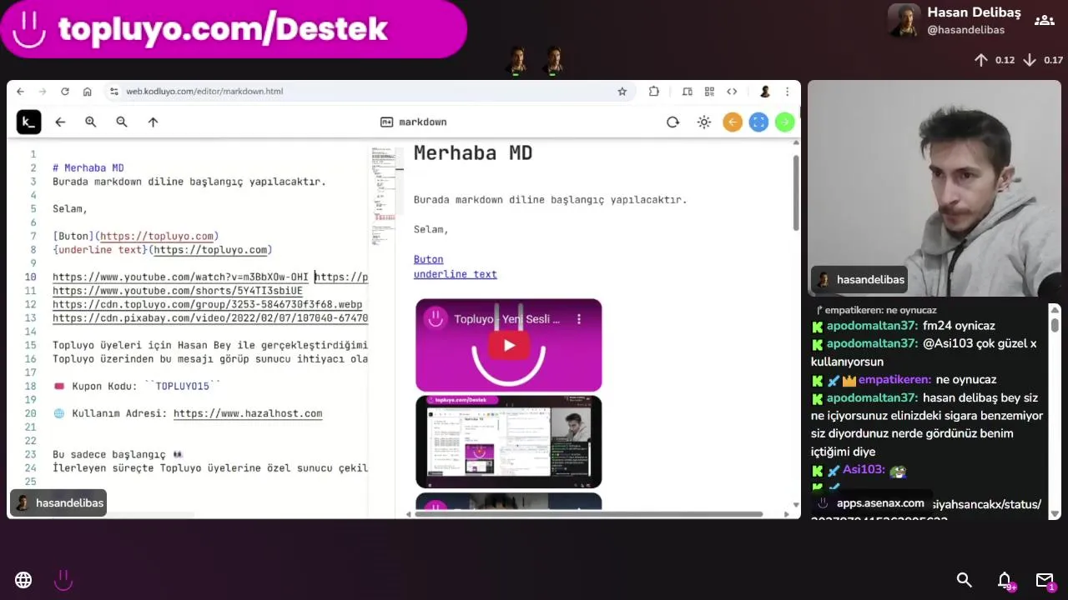This screenshot has height=600, width=1068.
Task: Click the Merhaba MD heading in preview
Action: [x=473, y=153]
